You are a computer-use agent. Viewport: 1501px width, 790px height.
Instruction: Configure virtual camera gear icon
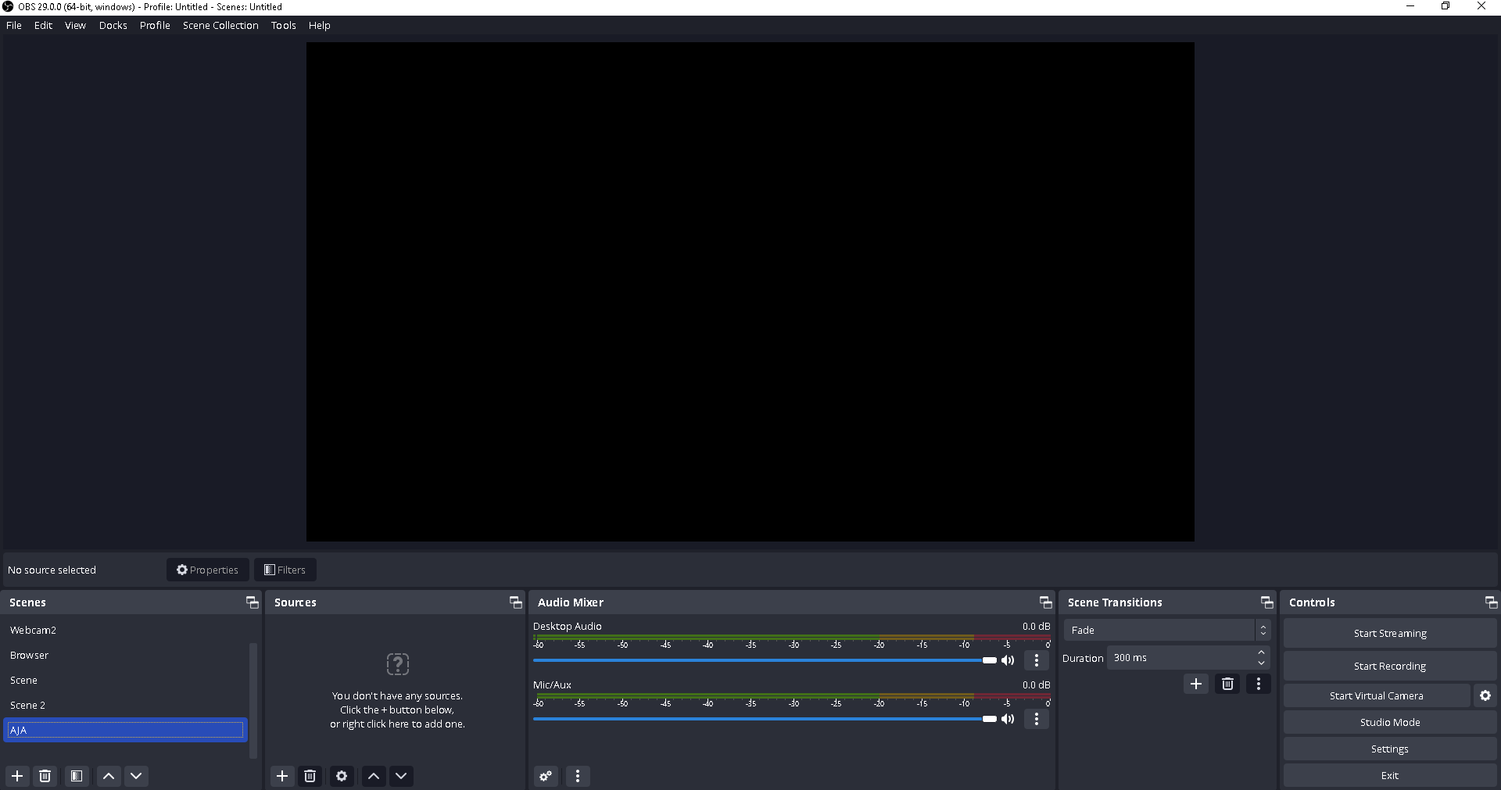1485,695
